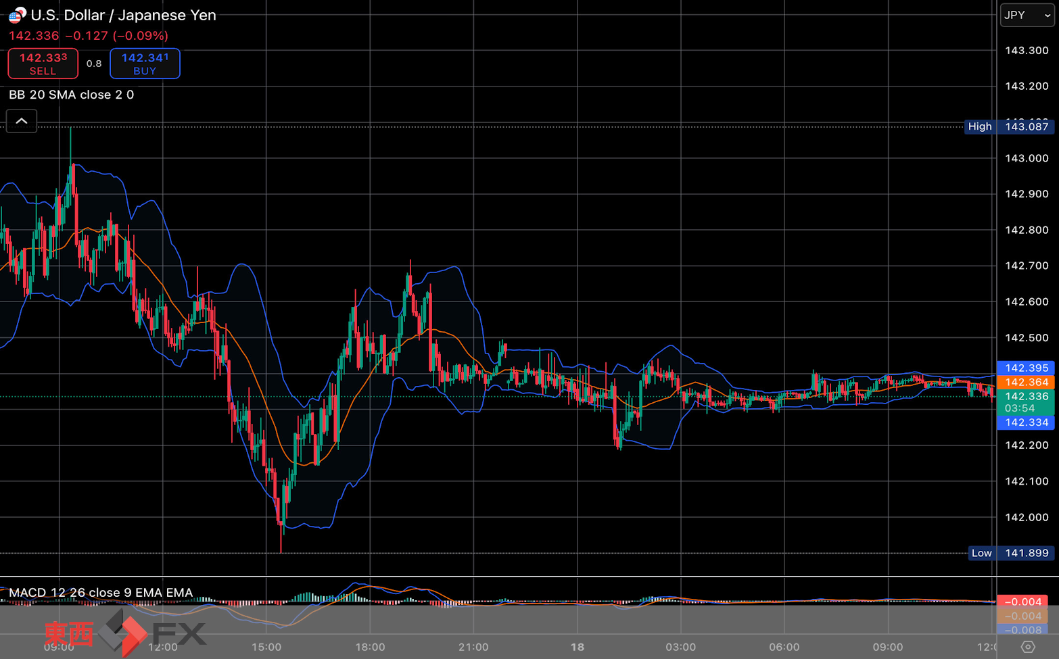Click the Low 141.899 price label

tap(1011, 553)
